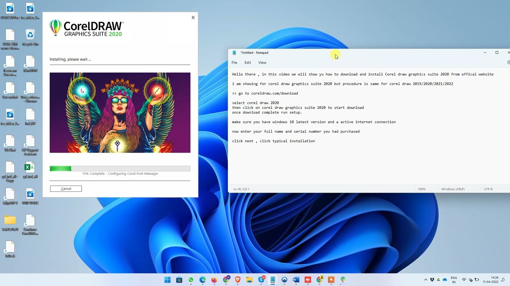This screenshot has width=510, height=286.
Task: Open the Dropbox tray icon
Action: coord(432,280)
